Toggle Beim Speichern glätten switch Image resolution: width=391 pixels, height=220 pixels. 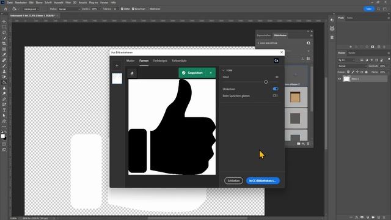pyautogui.click(x=276, y=95)
